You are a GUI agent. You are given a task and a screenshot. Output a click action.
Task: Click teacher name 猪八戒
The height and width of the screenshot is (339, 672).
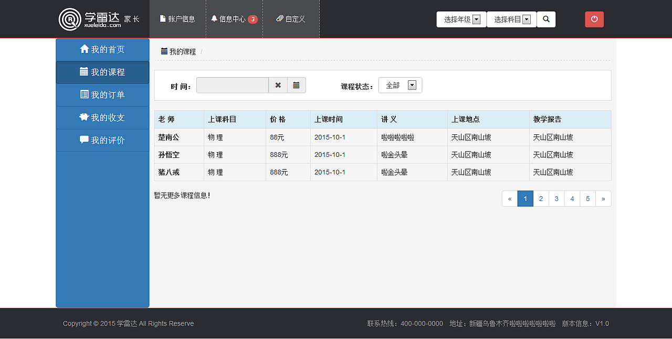coord(169,172)
